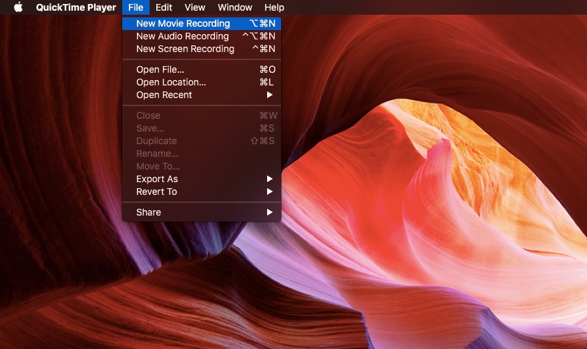The width and height of the screenshot is (587, 349).
Task: Close the open File menu
Action: pyautogui.click(x=136, y=7)
